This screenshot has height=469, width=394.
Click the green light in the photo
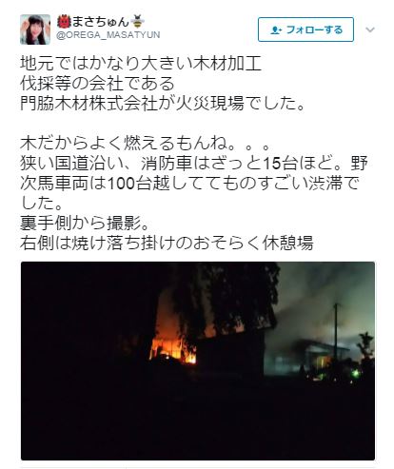[x=356, y=374]
